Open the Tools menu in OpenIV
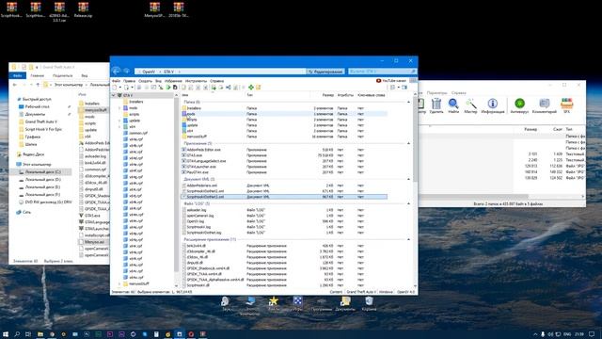The height and width of the screenshot is (339, 602). [196, 81]
